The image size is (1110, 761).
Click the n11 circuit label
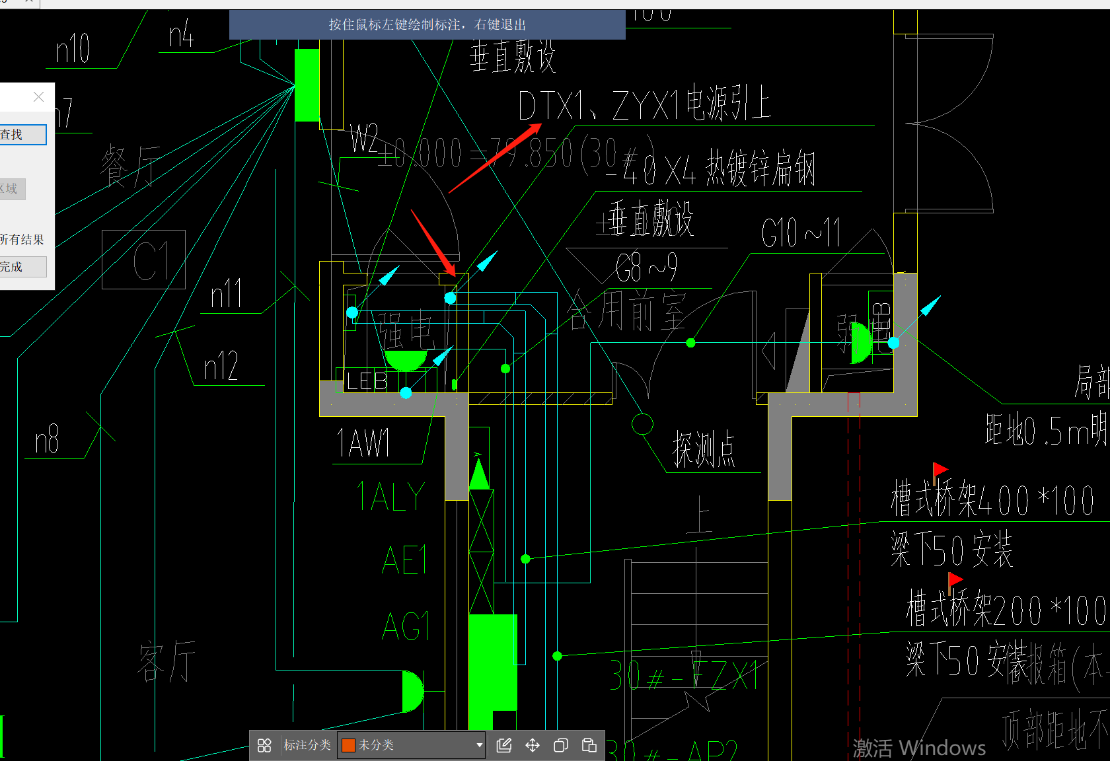pyautogui.click(x=227, y=294)
